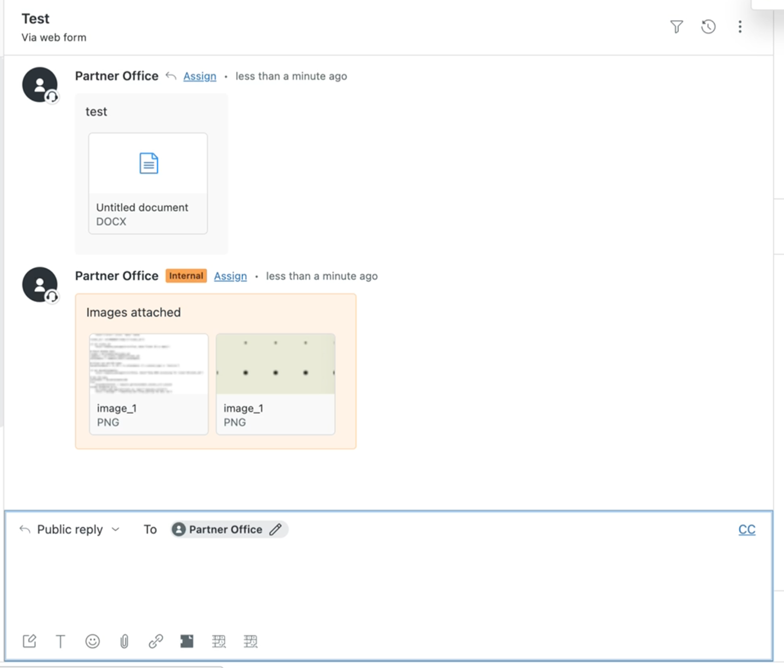Attach a file with paperclip icon

pyautogui.click(x=124, y=641)
